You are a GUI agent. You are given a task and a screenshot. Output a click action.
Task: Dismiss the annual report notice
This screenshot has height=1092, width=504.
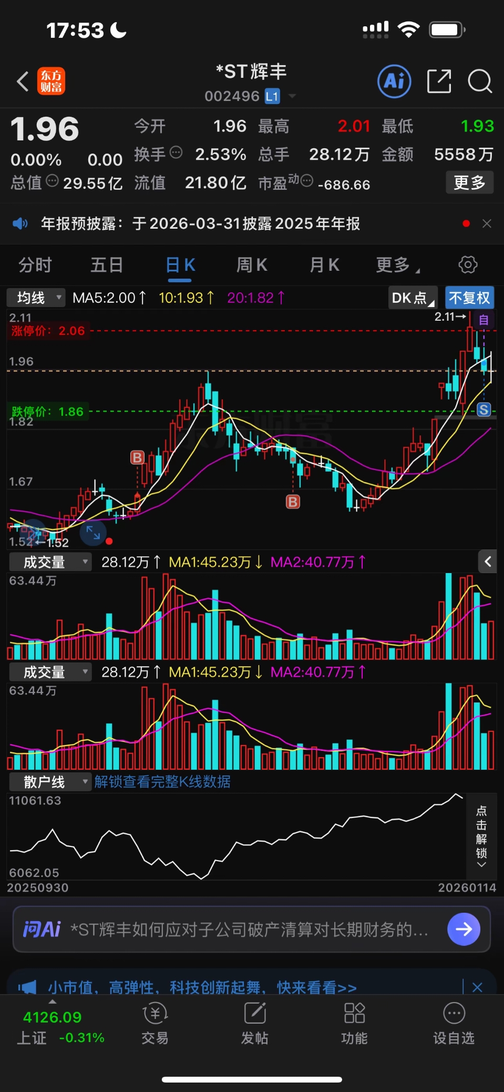(x=487, y=223)
